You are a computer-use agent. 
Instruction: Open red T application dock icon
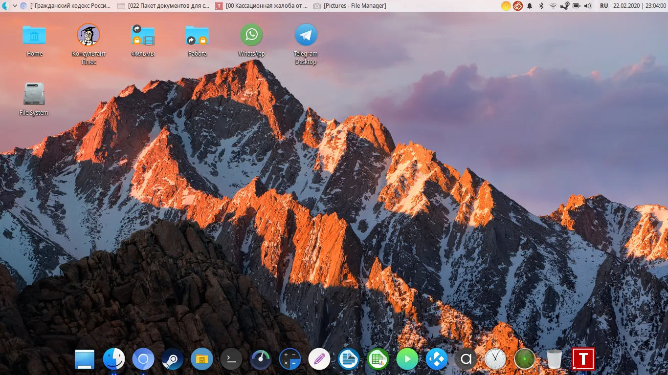[583, 359]
